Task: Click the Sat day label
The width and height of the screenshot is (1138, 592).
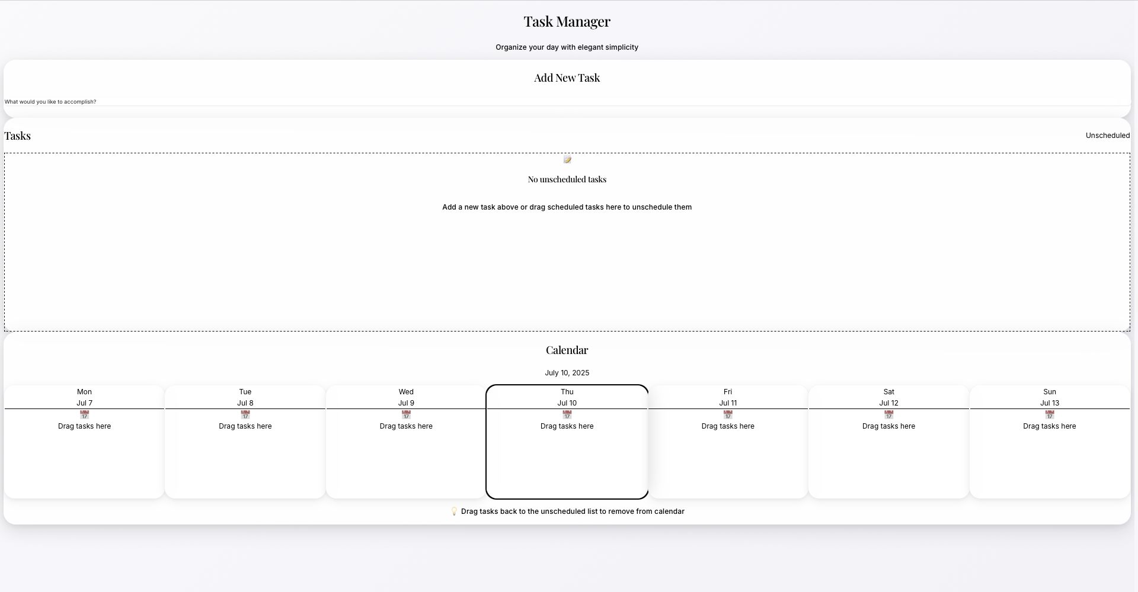Action: (888, 392)
